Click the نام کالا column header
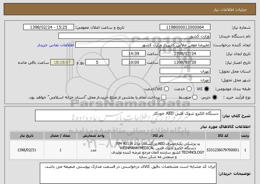 point(158,136)
